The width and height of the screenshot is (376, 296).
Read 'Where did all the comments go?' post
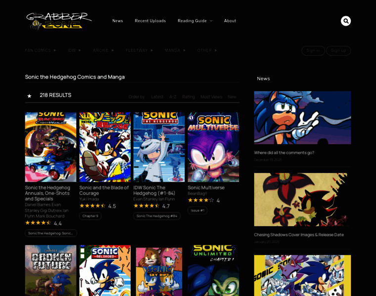284,152
